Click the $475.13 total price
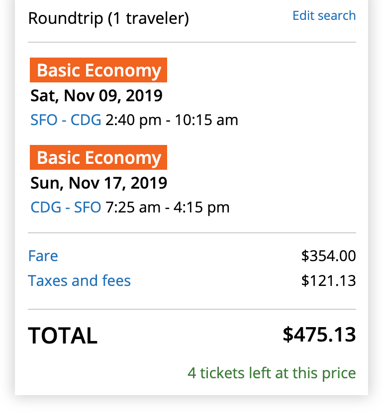Image resolution: width=383 pixels, height=412 pixels. click(x=319, y=335)
